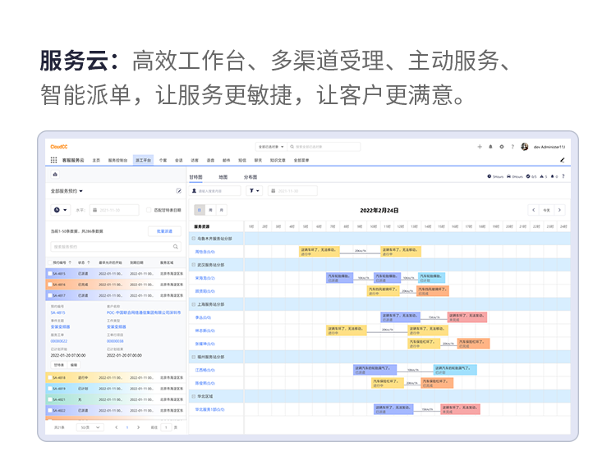This screenshot has width=616, height=451.
Task: Click the notification bell in the header
Action: click(x=491, y=147)
